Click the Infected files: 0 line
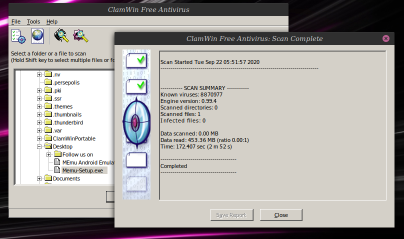Screen dimensions: 404x239 click(x=183, y=120)
